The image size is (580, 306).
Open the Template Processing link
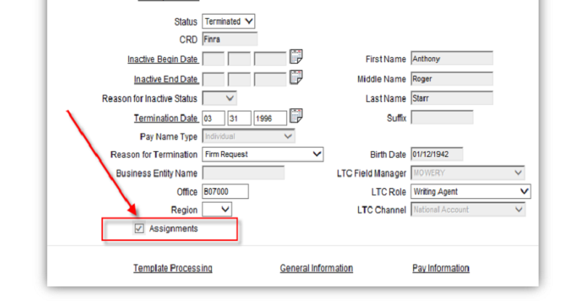(173, 268)
